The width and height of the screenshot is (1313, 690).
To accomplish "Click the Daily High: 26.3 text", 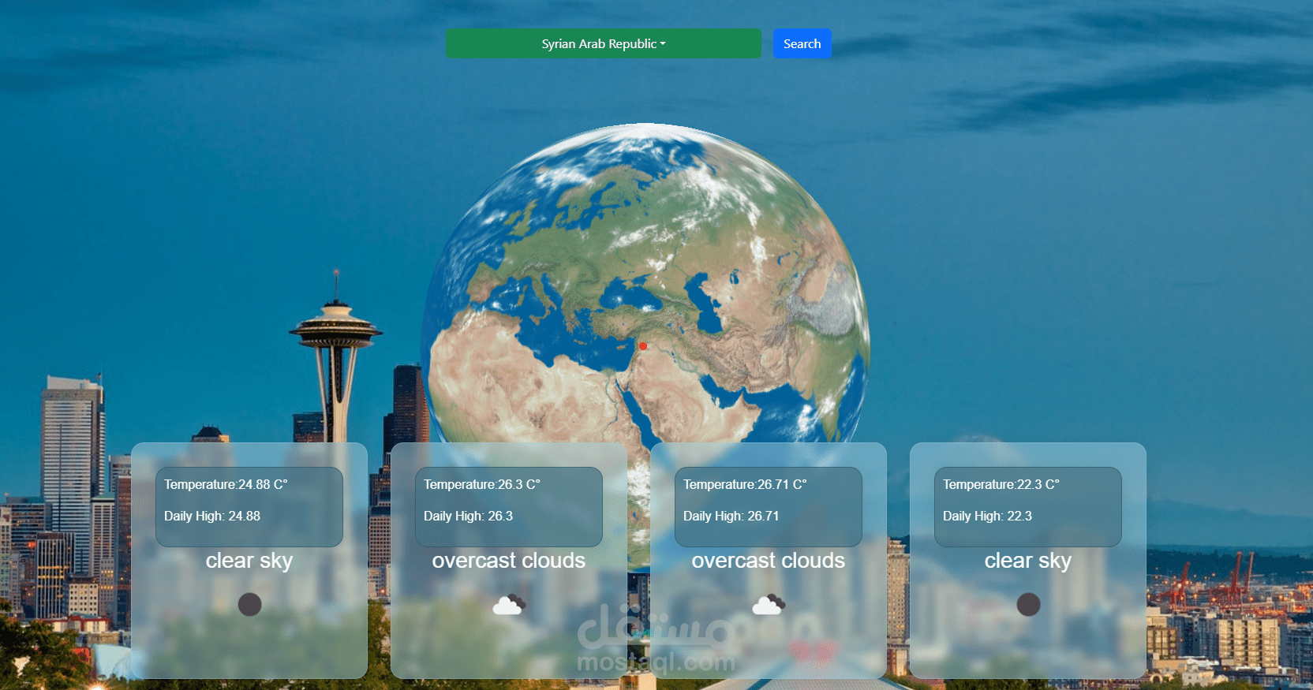I will pyautogui.click(x=468, y=516).
